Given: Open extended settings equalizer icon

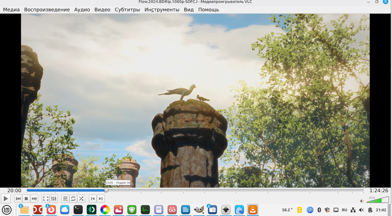Looking at the screenshot, I should click(54, 199).
